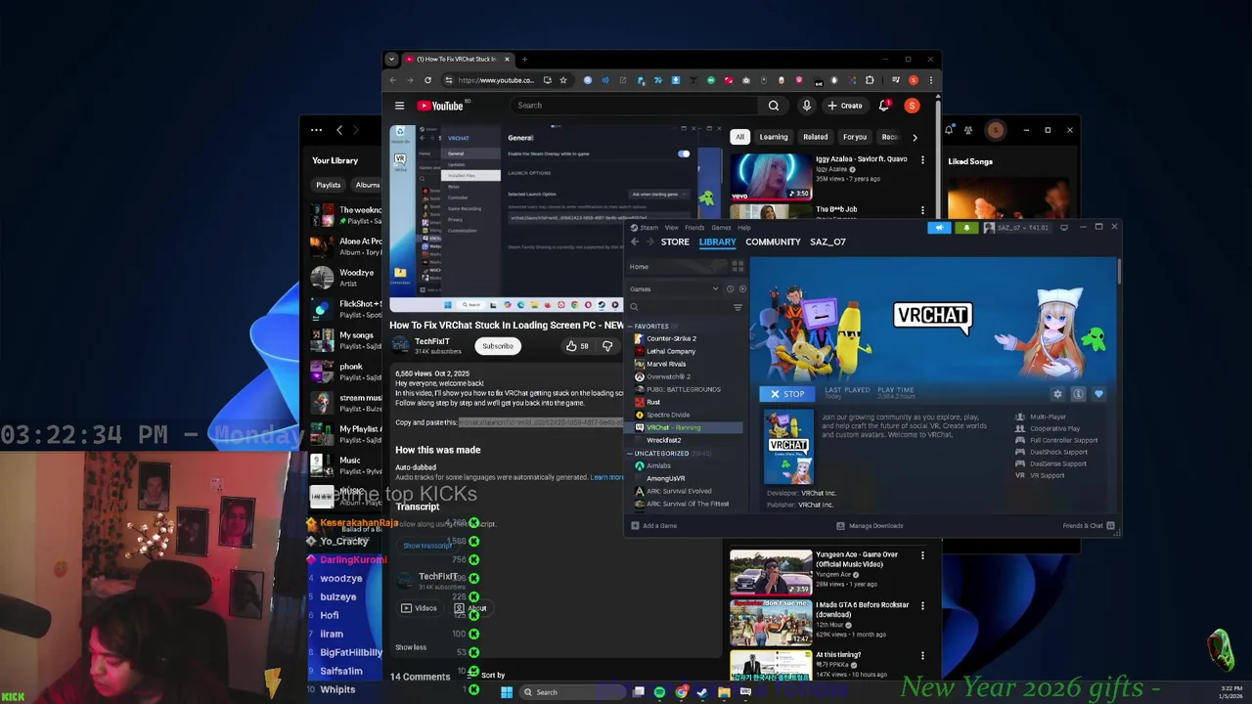Click the VRChat info icon in Steam
This screenshot has height=704, width=1252.
point(1078,394)
